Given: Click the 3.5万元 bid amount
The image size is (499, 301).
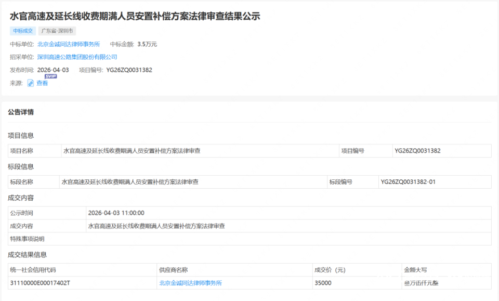Looking at the screenshot, I should pos(147,44).
